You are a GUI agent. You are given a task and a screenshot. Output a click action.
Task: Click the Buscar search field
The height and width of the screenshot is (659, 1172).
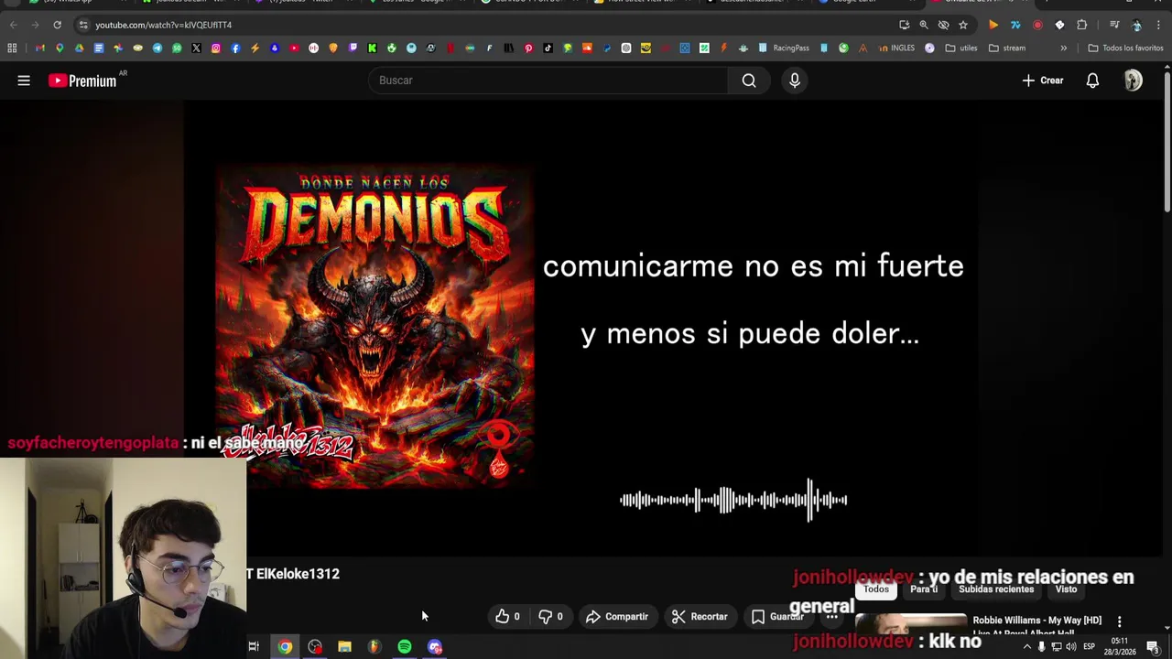click(548, 81)
